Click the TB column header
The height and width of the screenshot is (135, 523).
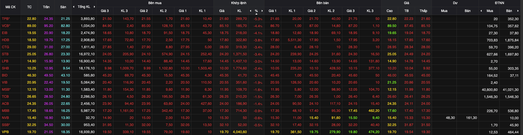click(407, 11)
